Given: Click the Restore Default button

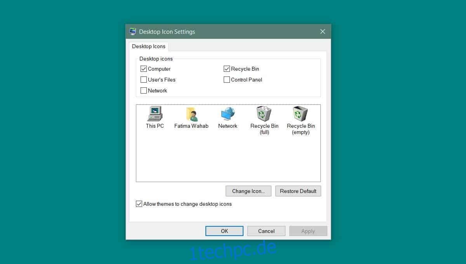Looking at the screenshot, I should pos(298,191).
